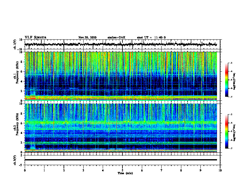Screen dimensions: 248x191
Task: Click the "Time (min)" axis label
Action: pyautogui.click(x=125, y=173)
